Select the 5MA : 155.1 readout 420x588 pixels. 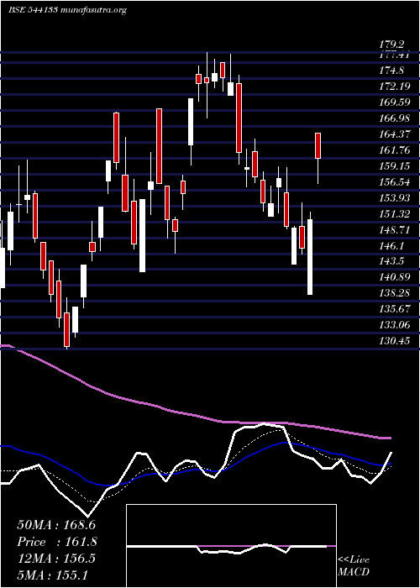coord(52,575)
